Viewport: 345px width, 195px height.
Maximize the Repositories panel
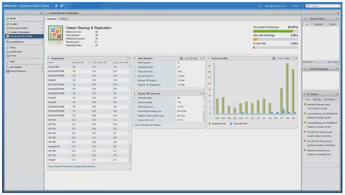tap(127, 59)
